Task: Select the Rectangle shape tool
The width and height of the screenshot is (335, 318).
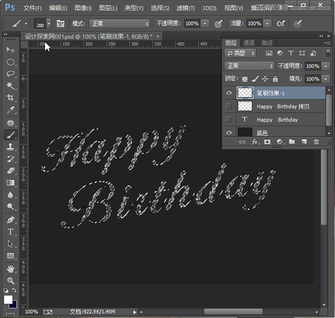Action: pos(10,256)
